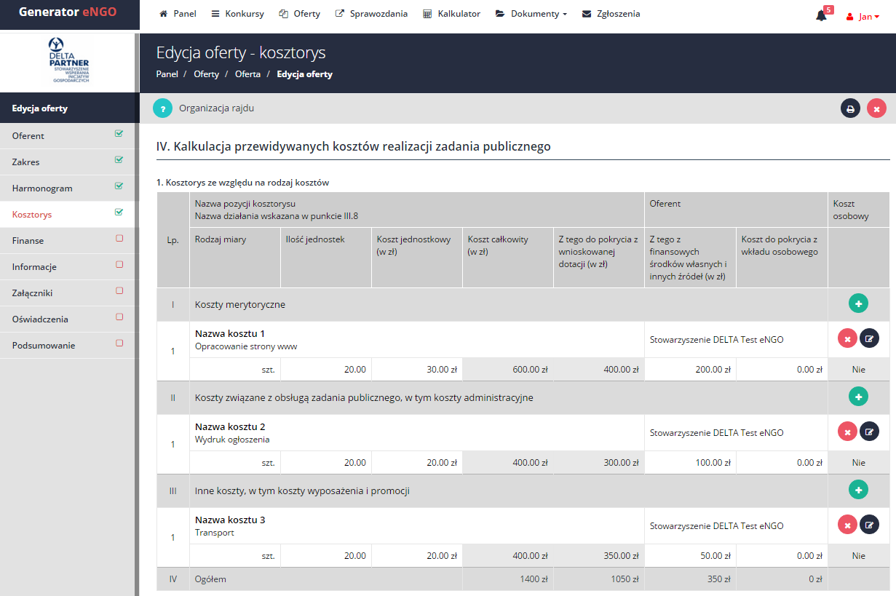Click the Generator eNGO brand title
This screenshot has height=596, width=896.
[x=67, y=12]
